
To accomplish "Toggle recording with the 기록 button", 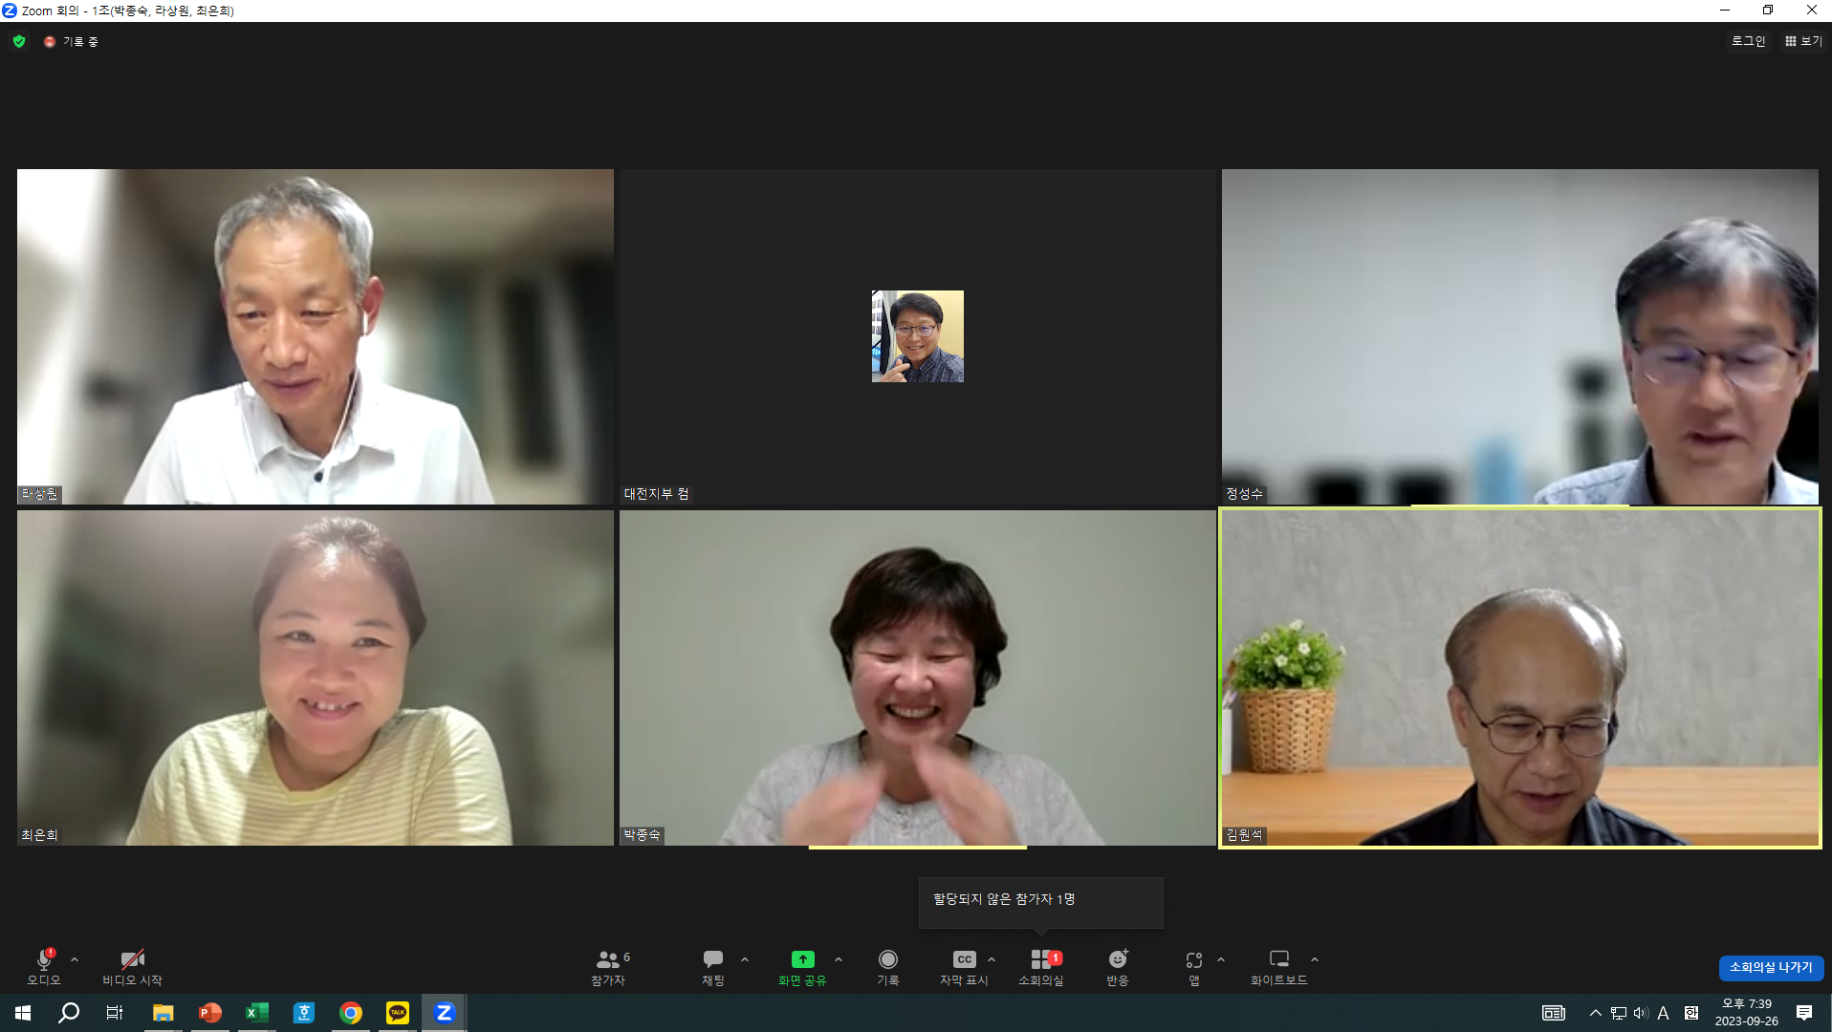I will [x=888, y=966].
